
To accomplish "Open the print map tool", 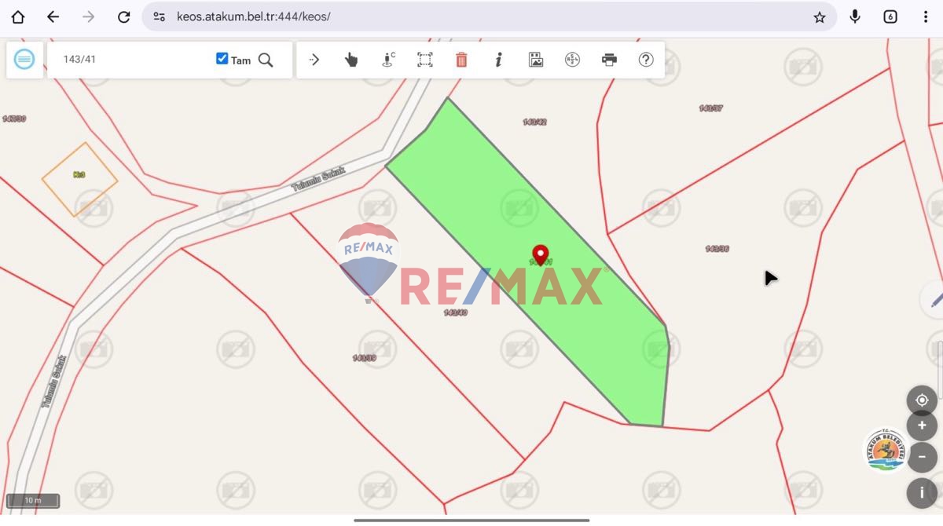I will pyautogui.click(x=609, y=59).
